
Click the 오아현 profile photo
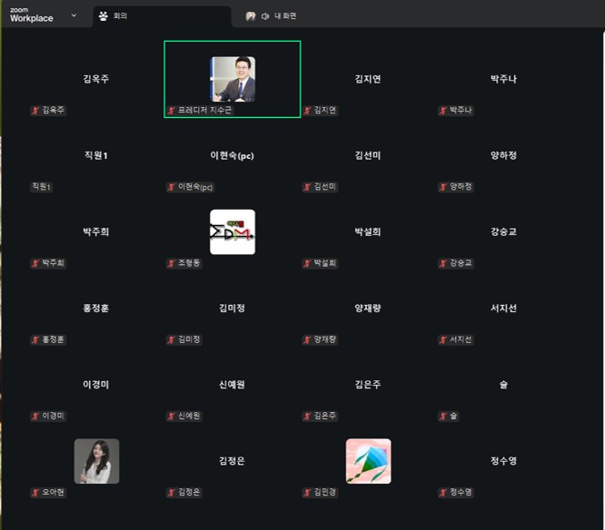(96, 461)
